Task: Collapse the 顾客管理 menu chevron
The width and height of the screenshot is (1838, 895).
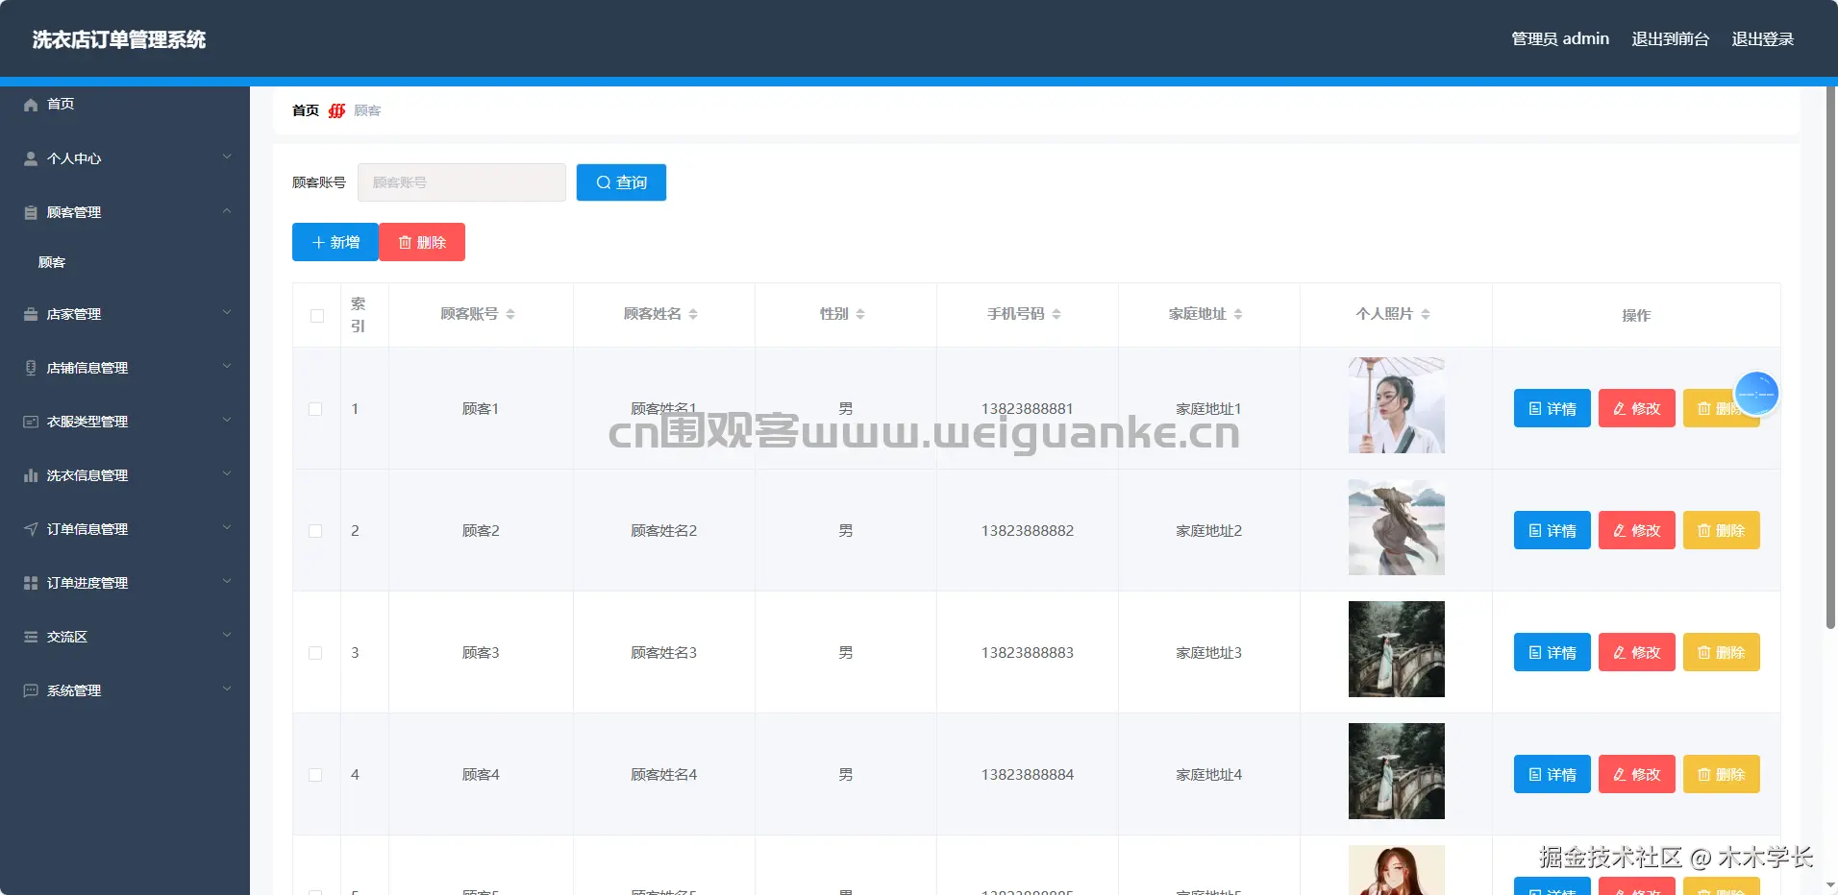Action: [x=227, y=210]
